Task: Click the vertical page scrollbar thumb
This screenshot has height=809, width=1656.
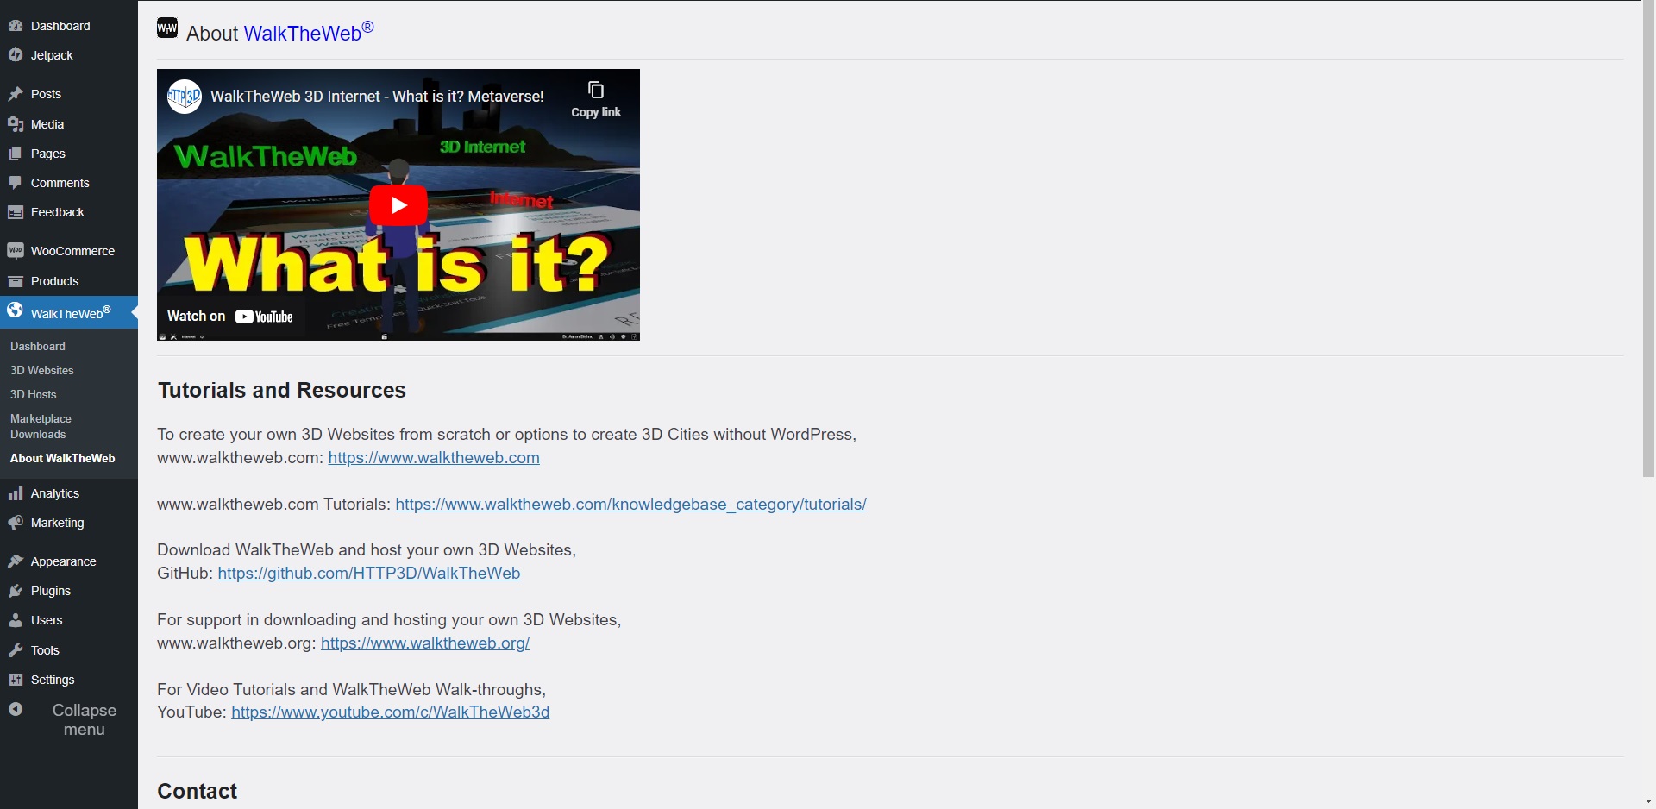Action: click(x=1648, y=239)
